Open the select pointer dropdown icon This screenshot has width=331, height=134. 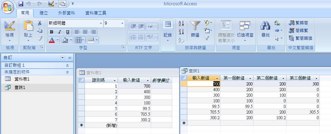point(279,39)
